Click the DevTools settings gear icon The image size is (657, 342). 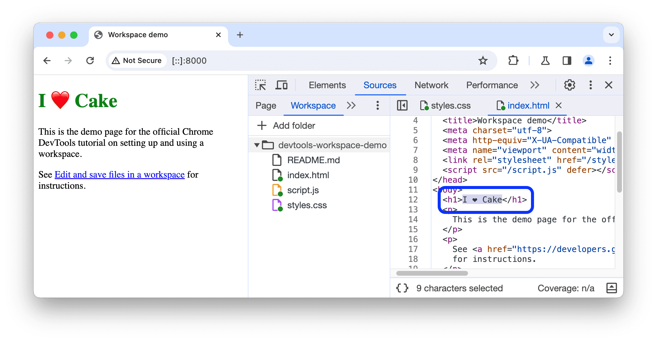click(568, 85)
